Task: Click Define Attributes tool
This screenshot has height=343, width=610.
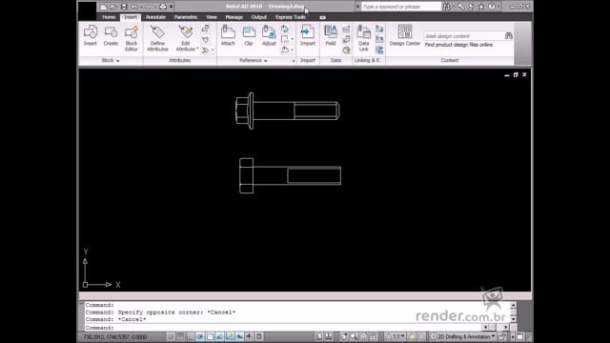Action: click(157, 38)
